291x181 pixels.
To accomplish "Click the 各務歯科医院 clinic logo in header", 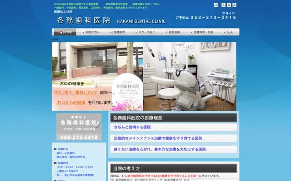I will coord(83,20).
